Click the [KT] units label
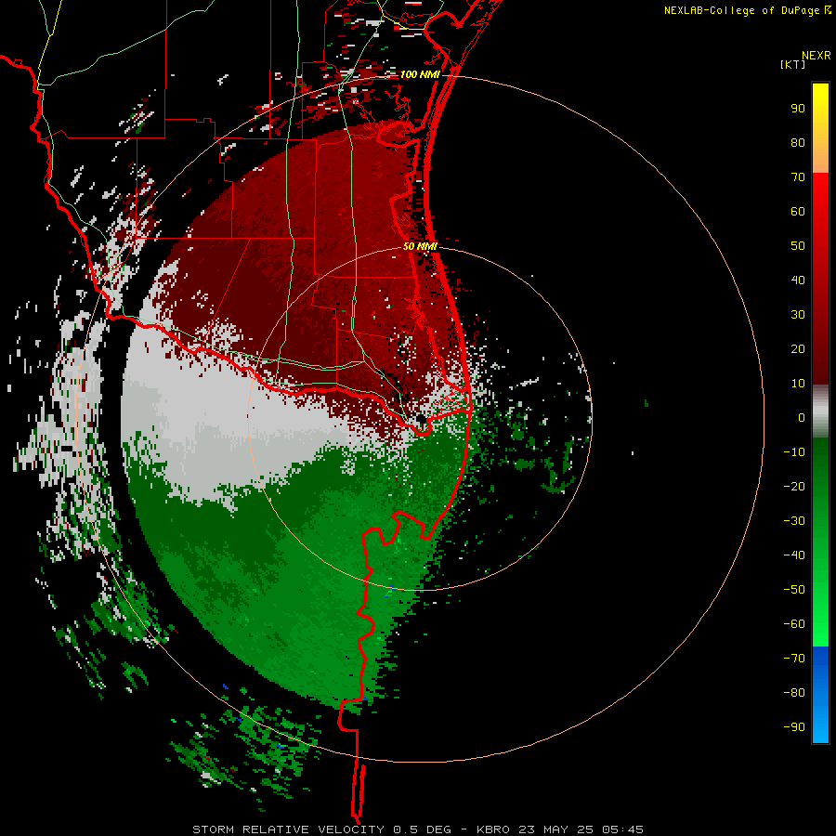This screenshot has width=836, height=836. click(792, 64)
